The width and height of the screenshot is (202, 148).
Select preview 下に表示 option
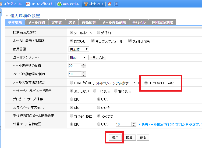click(x=95, y=91)
